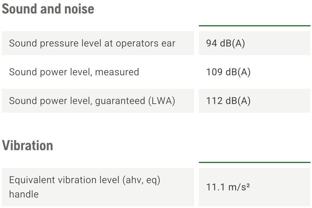Click the word measured in second row
The image size is (312, 208).
(117, 72)
